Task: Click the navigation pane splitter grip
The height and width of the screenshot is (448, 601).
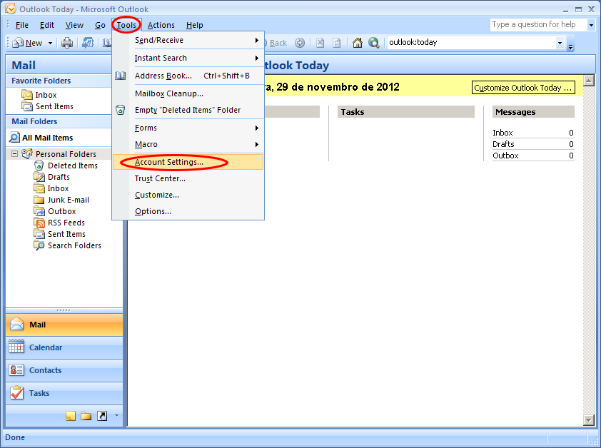Action: [64, 310]
